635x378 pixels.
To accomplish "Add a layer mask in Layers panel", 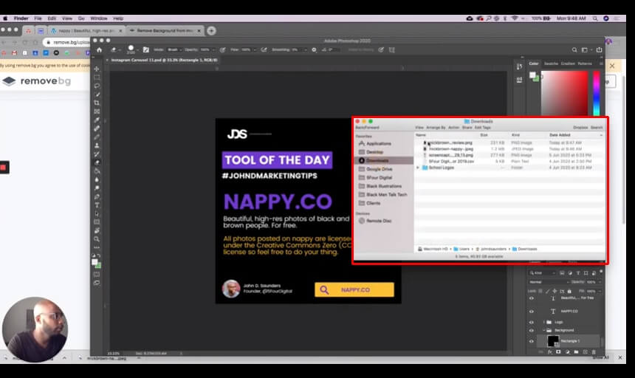I will pyautogui.click(x=558, y=352).
